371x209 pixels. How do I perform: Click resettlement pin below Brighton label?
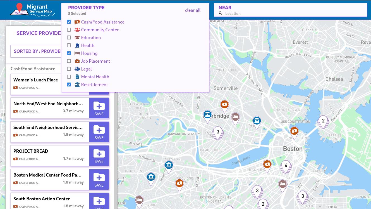(x=151, y=179)
